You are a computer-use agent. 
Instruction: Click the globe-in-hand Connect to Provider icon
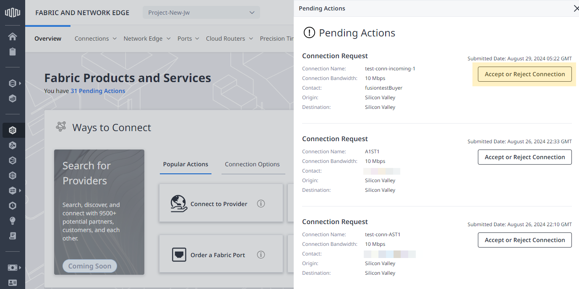pyautogui.click(x=179, y=204)
